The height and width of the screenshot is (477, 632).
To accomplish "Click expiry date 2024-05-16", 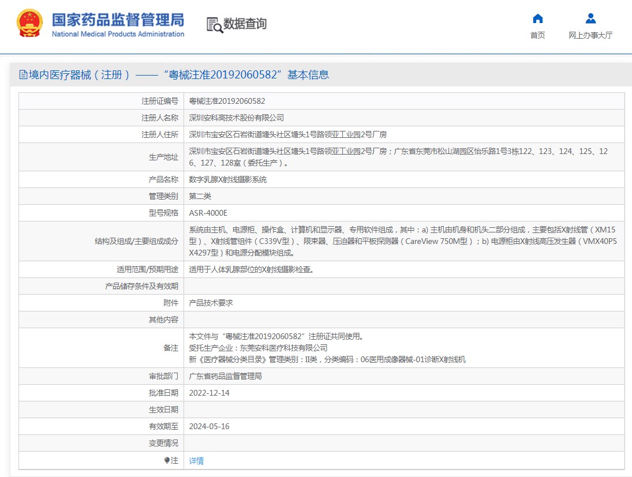I will point(209,426).
